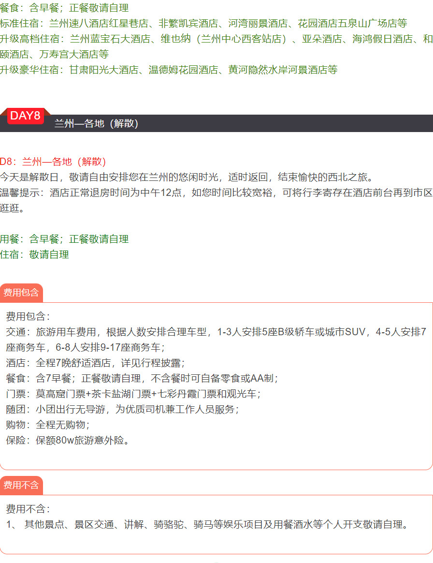Click the continuation line 座商务车，6-8人安排9-17座商务车
433x563 pixels.
86,347
